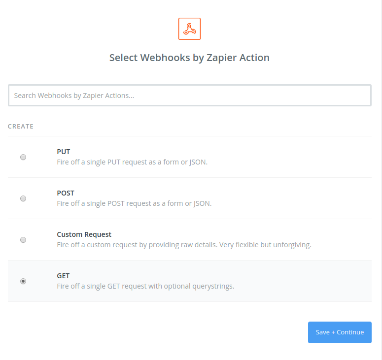Click the POST request description text
This screenshot has height=360, width=382.
[x=134, y=203]
